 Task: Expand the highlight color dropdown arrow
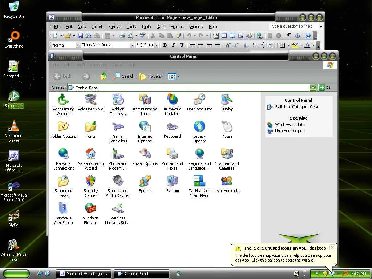(301, 45)
